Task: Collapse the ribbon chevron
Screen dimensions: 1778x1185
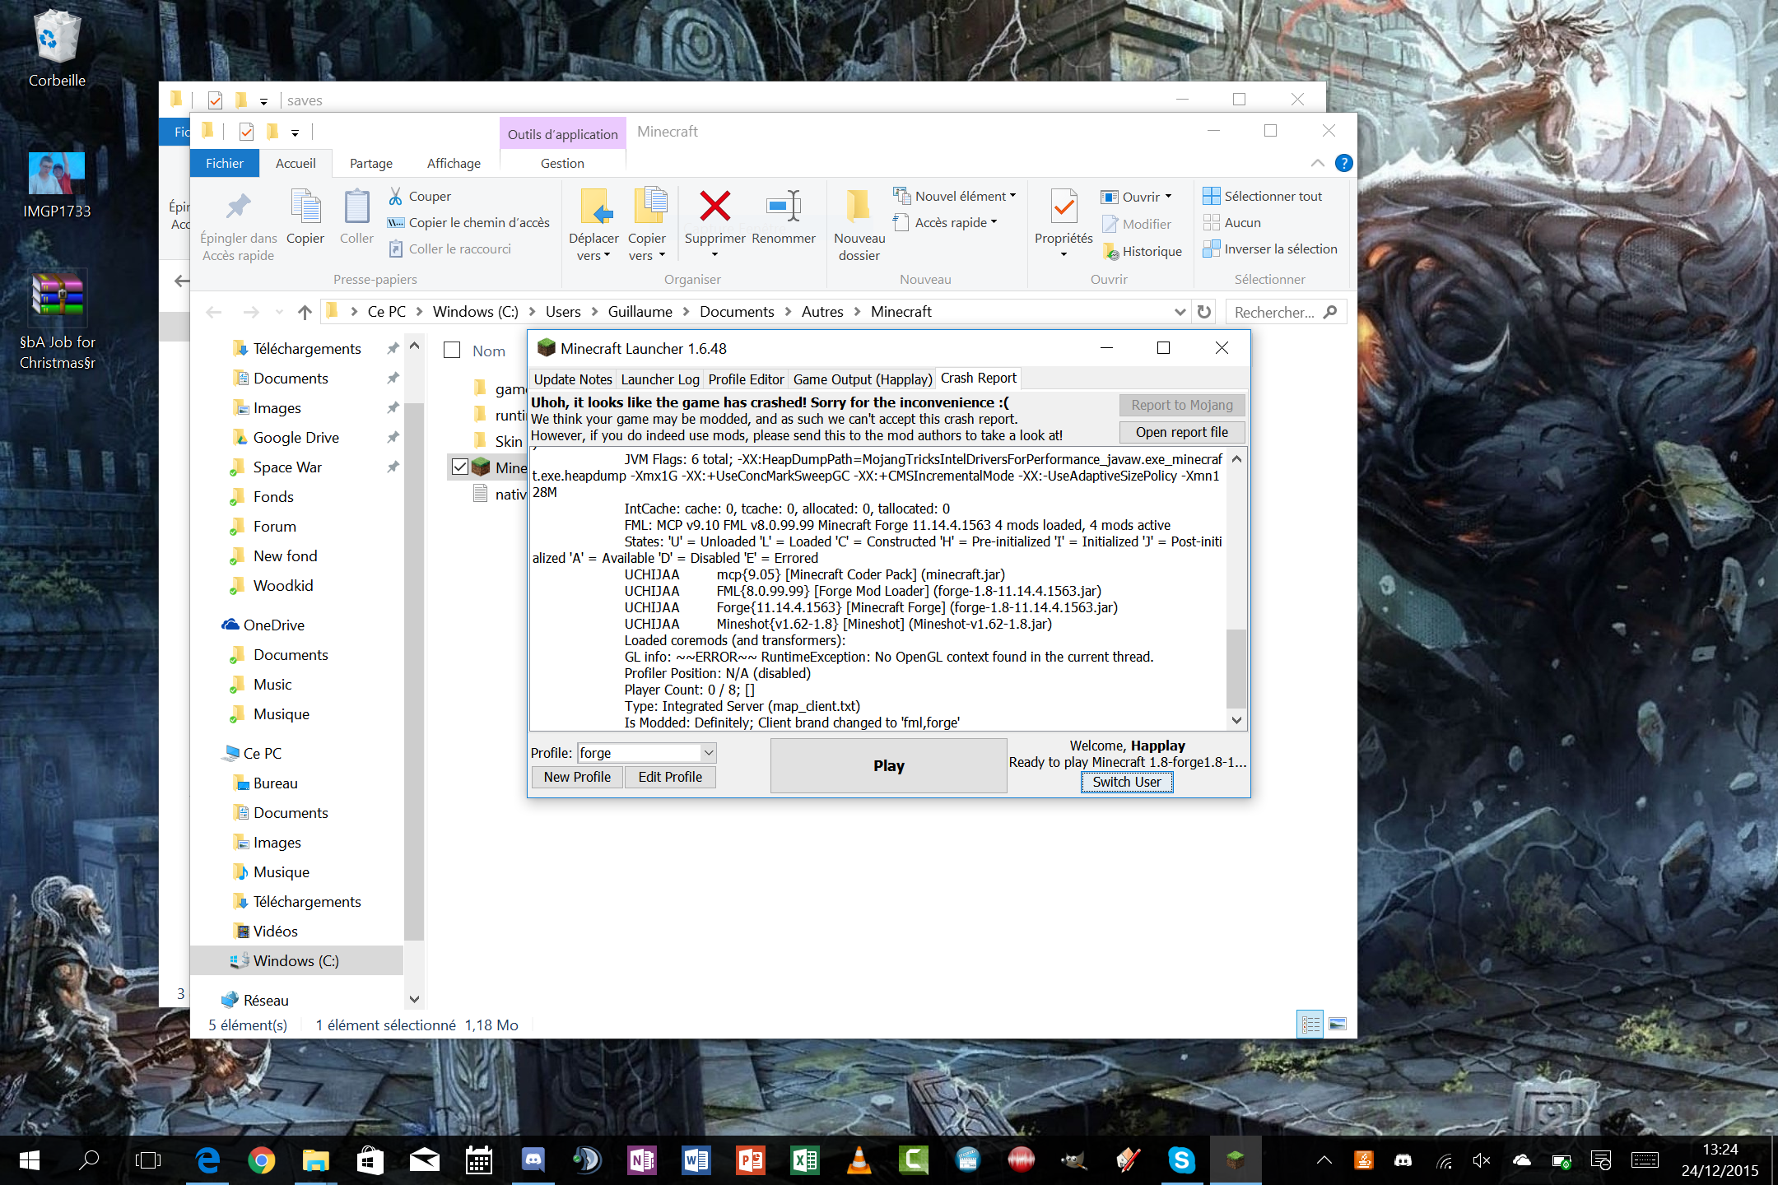Action: [x=1317, y=163]
